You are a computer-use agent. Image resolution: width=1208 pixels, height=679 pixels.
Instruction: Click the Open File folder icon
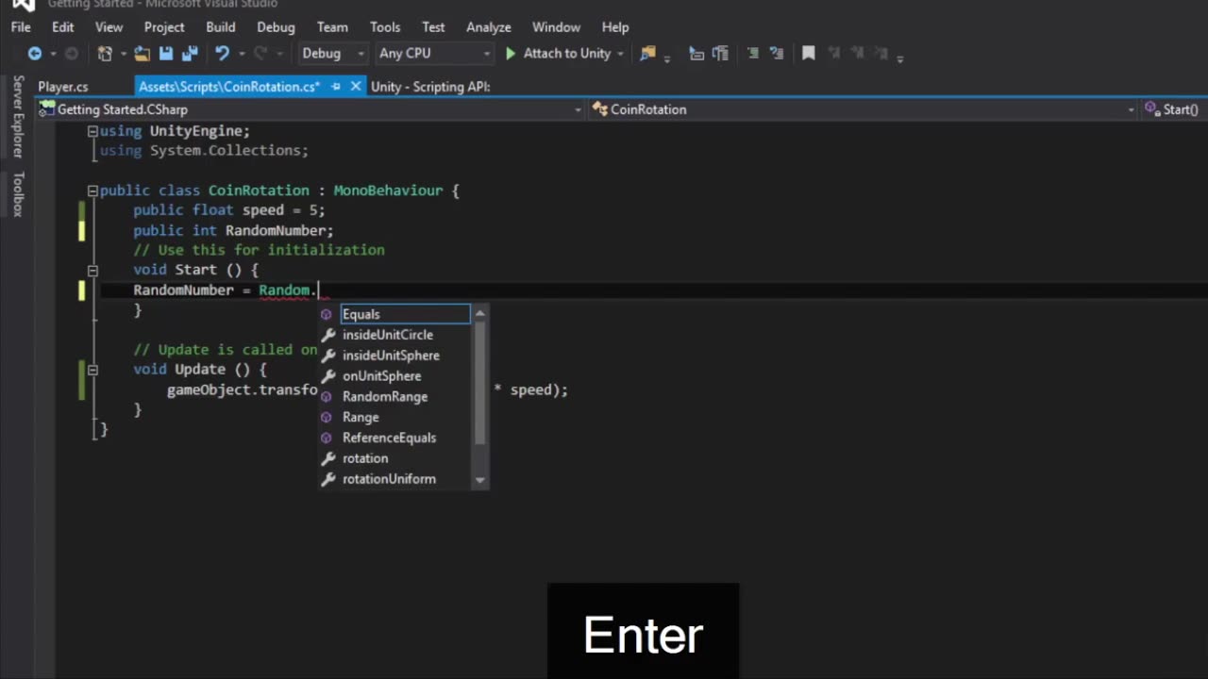tap(142, 54)
